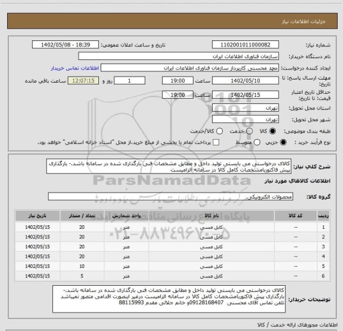
Task: Click the buyer notes text box
Action: point(169,299)
